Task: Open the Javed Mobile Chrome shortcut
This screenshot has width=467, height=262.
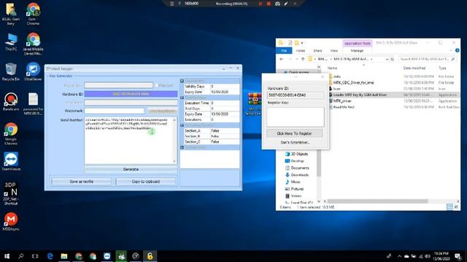Action: [x=33, y=44]
